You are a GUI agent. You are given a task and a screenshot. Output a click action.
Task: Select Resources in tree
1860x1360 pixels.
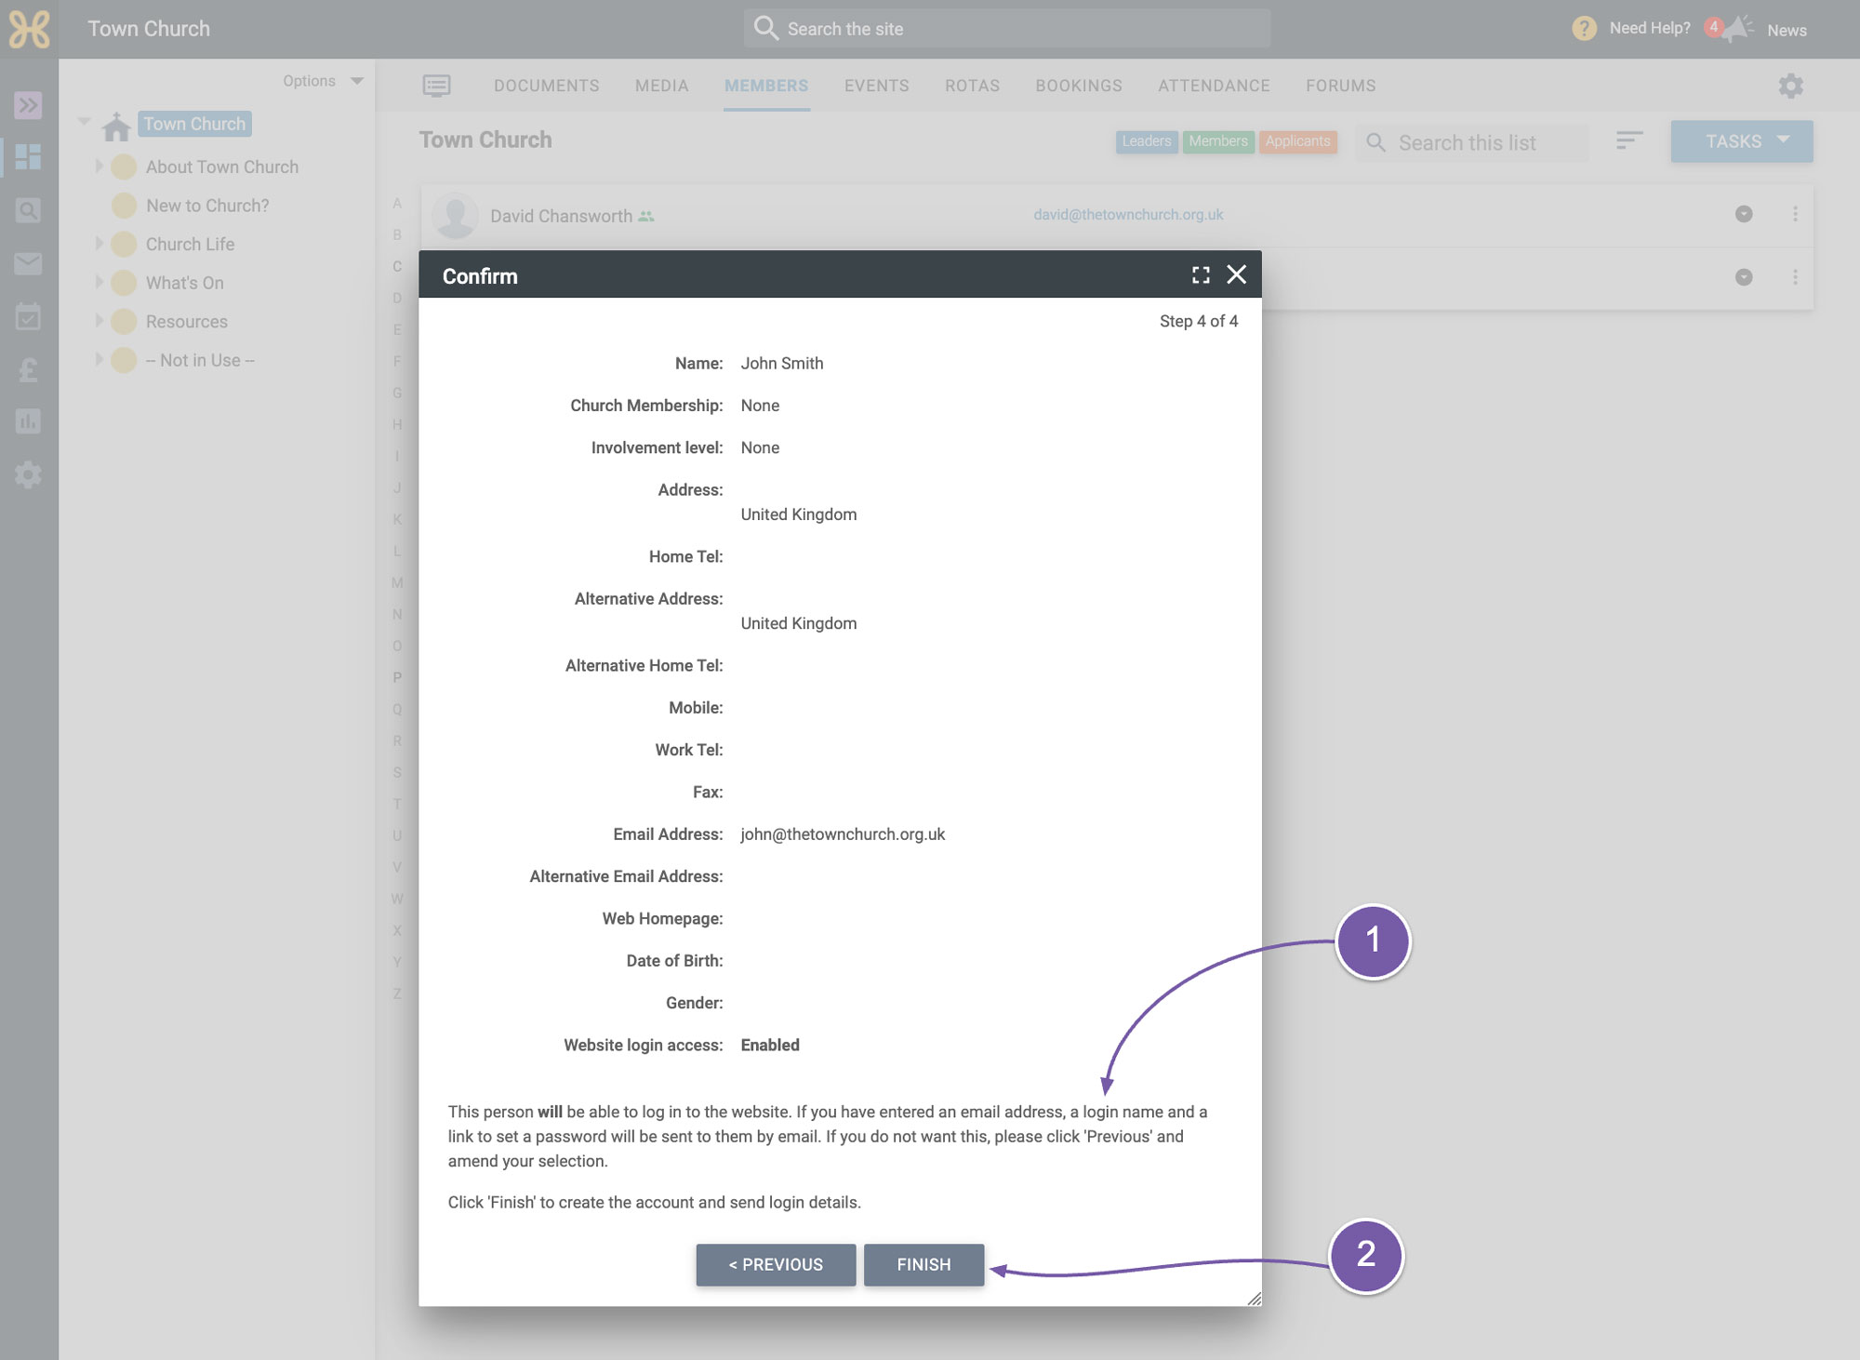tap(186, 322)
